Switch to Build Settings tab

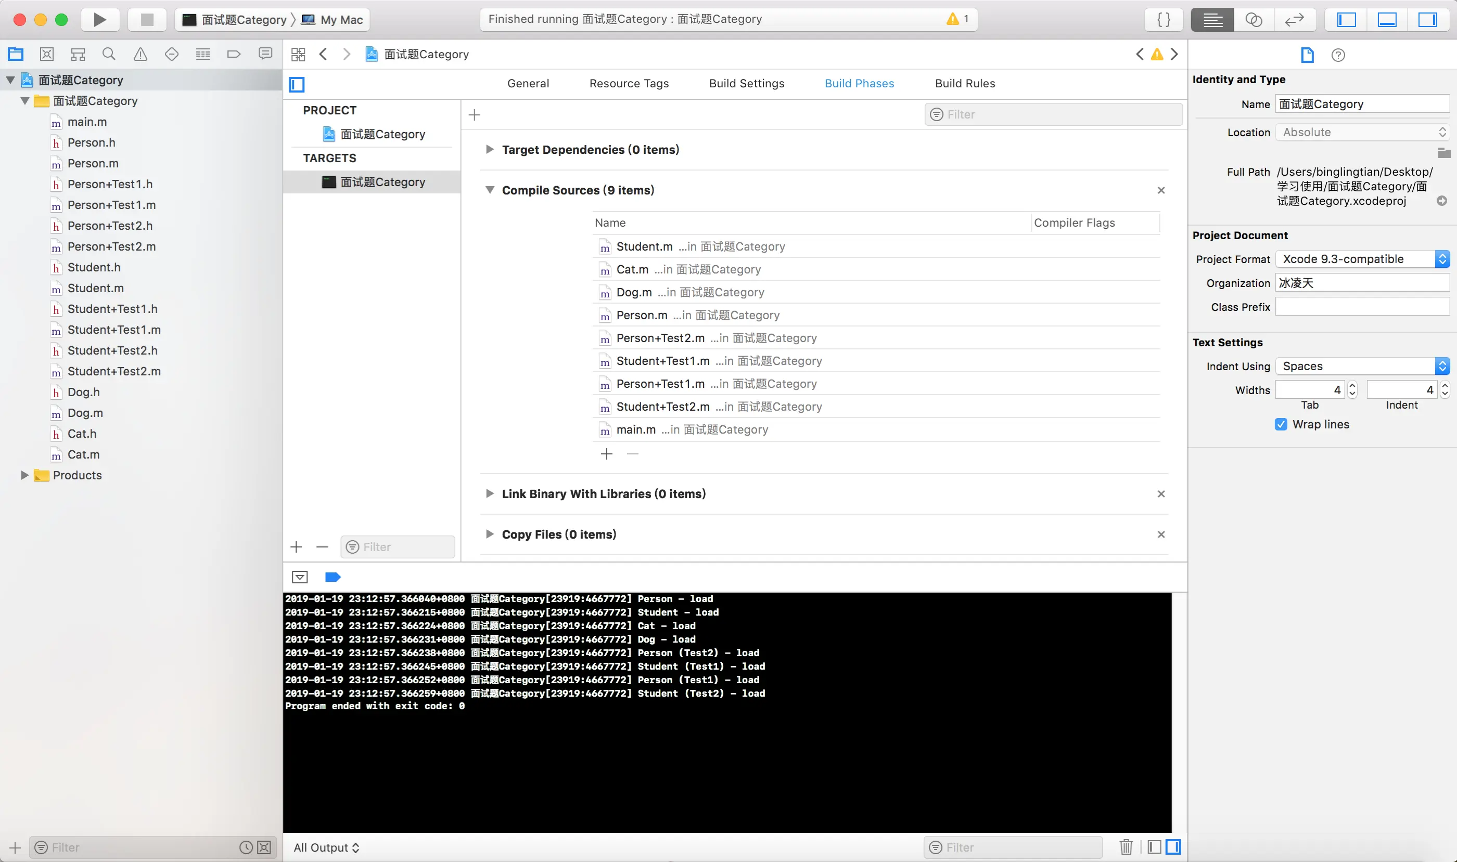747,84
